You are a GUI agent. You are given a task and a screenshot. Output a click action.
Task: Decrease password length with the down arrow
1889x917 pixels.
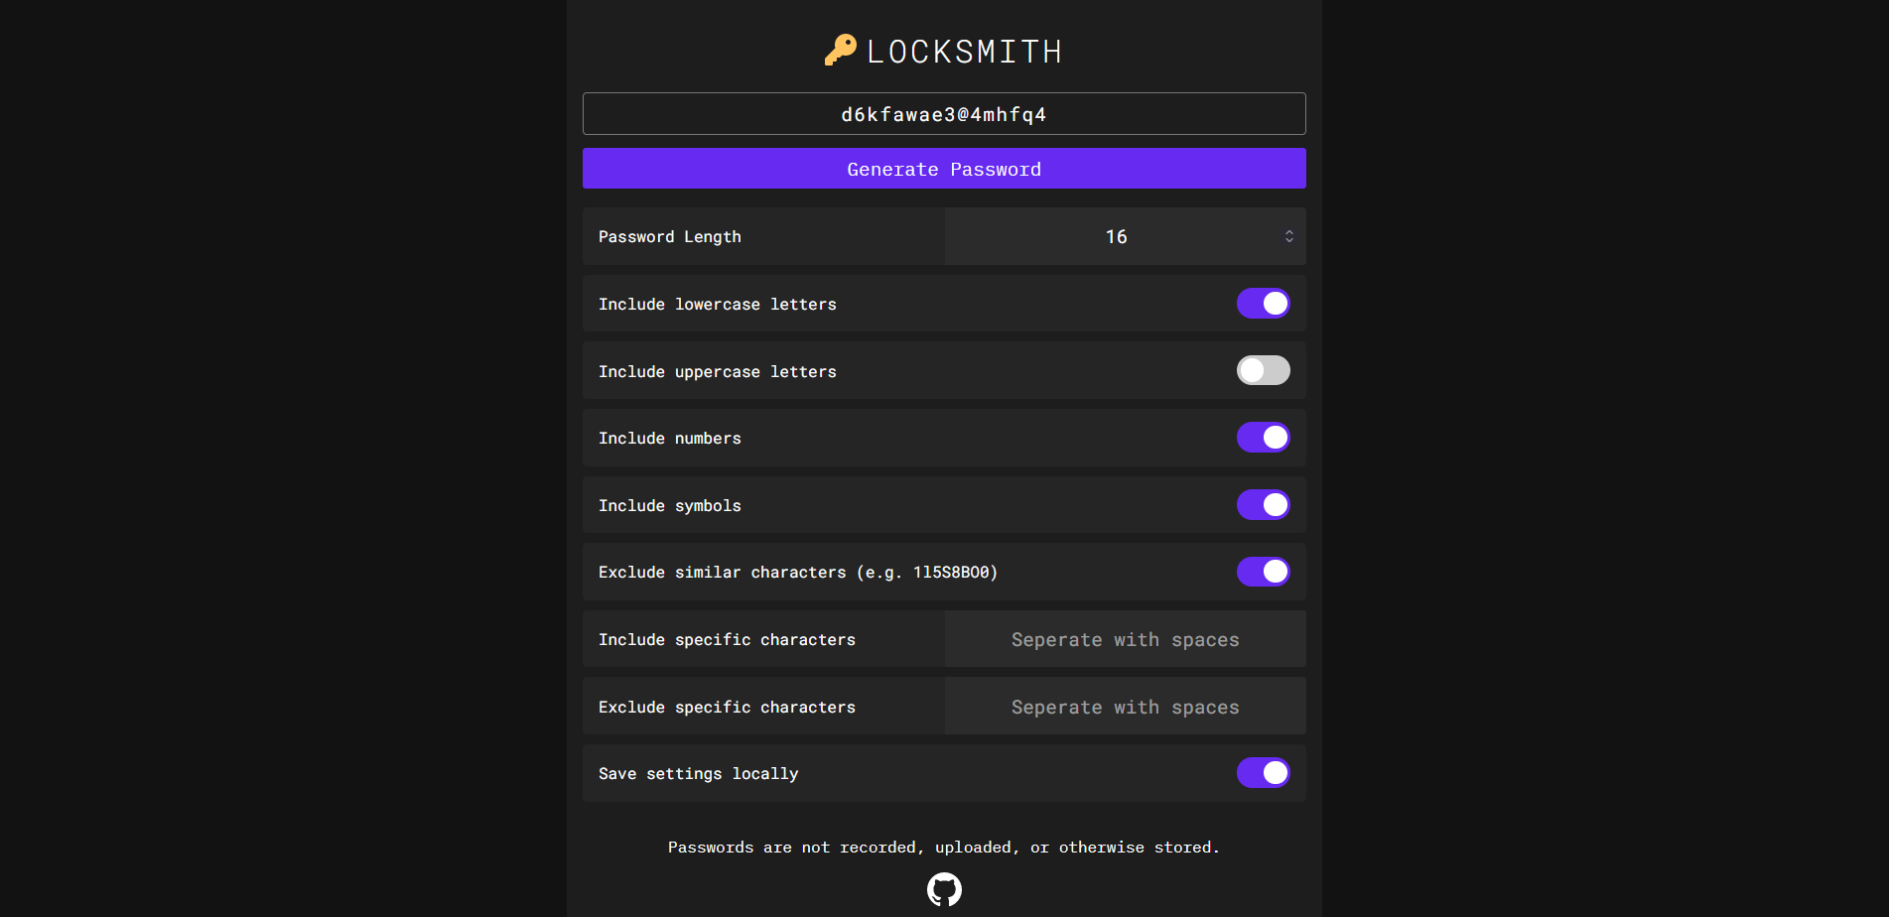1288,241
